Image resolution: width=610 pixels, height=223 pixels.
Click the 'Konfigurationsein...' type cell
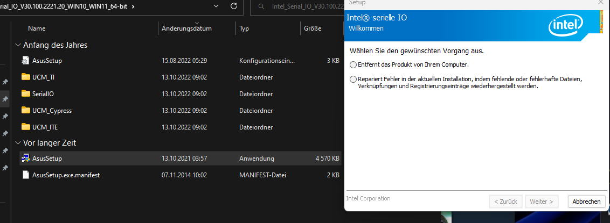pyautogui.click(x=267, y=61)
